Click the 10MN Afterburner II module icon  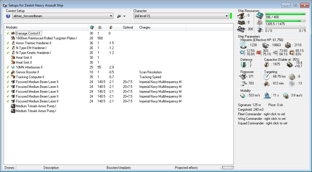click(13, 67)
